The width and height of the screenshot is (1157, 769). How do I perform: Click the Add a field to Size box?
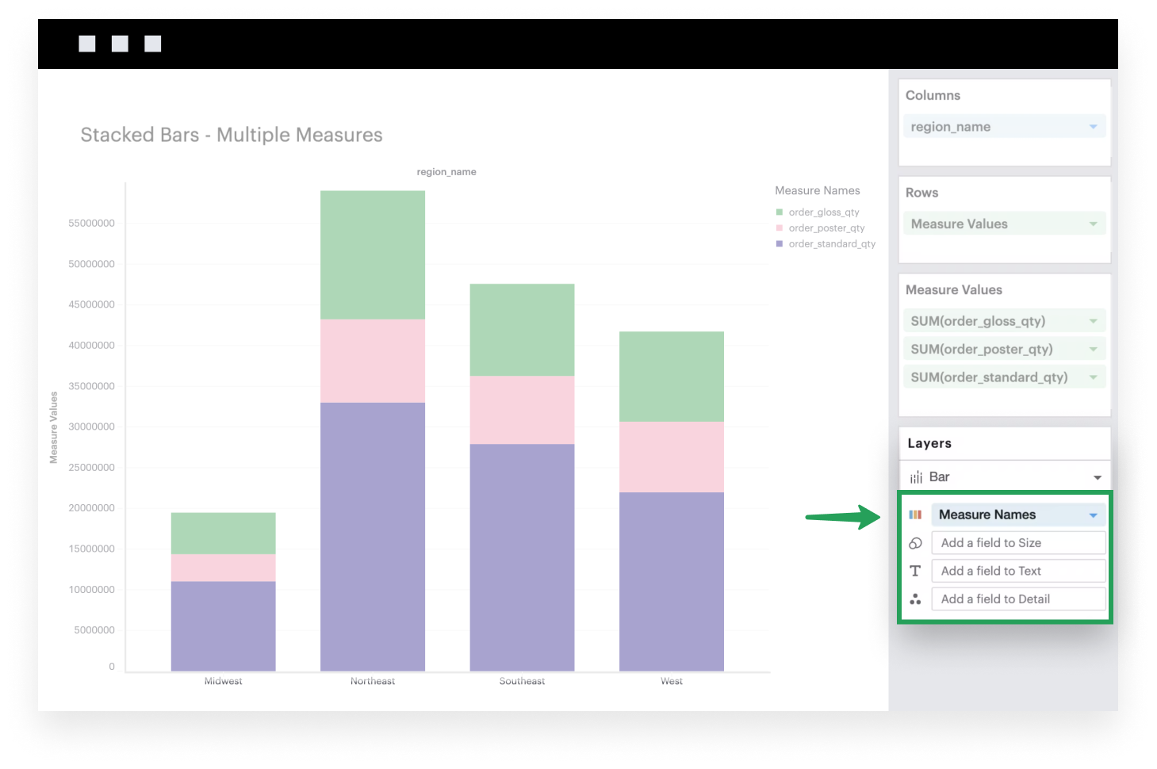(x=1018, y=543)
